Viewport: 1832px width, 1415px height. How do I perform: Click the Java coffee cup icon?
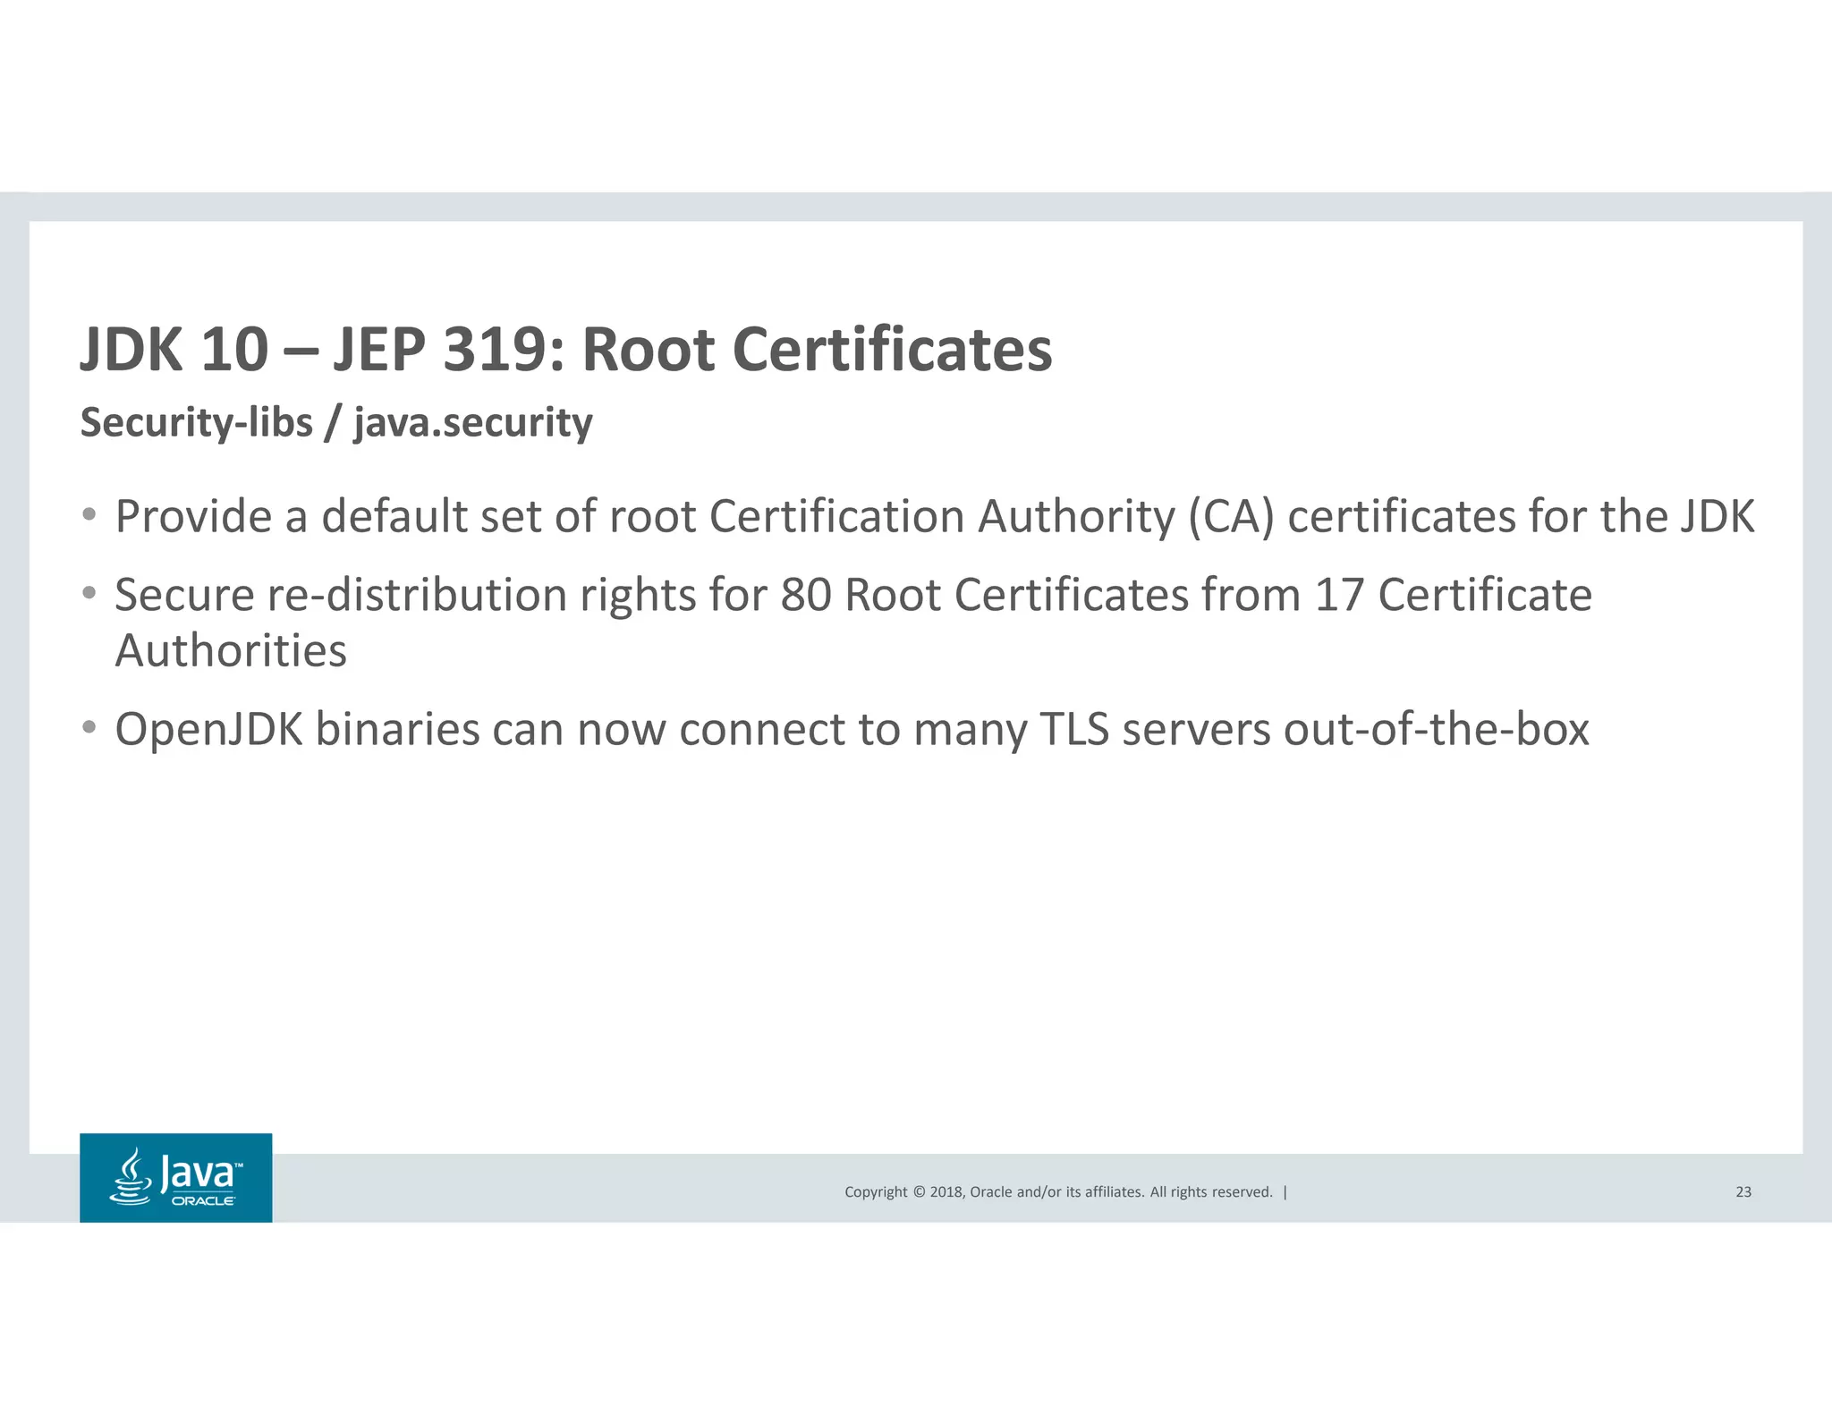click(131, 1177)
